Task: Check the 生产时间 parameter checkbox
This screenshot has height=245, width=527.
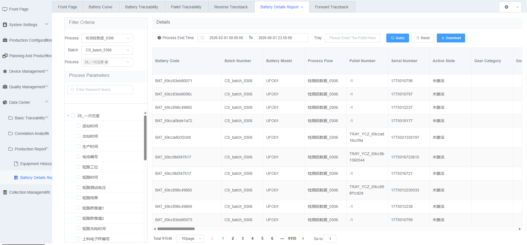Action: (78, 146)
